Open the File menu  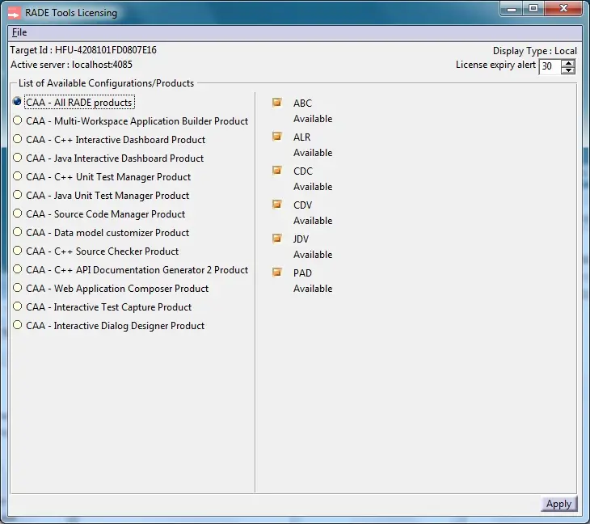pos(19,32)
